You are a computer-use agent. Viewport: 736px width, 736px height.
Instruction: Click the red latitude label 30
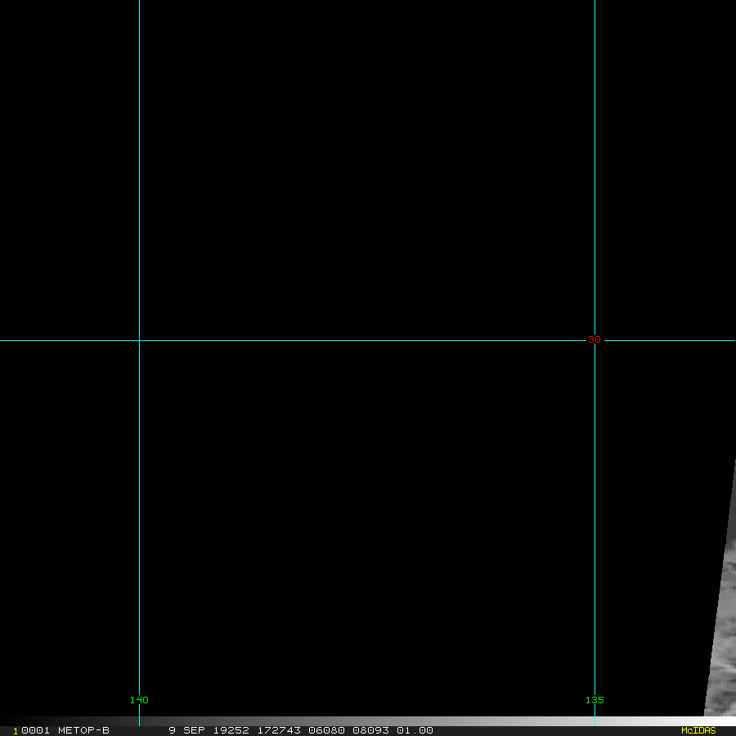595,339
